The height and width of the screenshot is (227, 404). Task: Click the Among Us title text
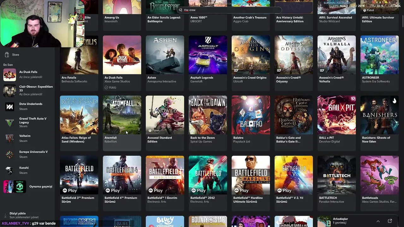coord(112,18)
